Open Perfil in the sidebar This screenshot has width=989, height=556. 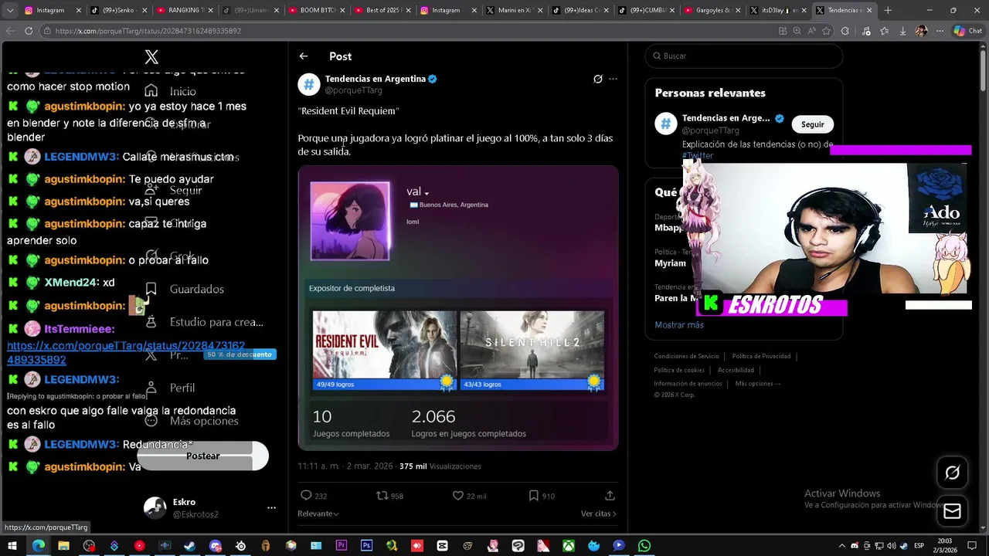point(170,388)
